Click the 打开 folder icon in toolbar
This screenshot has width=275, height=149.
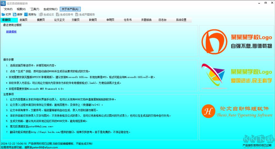3,14
